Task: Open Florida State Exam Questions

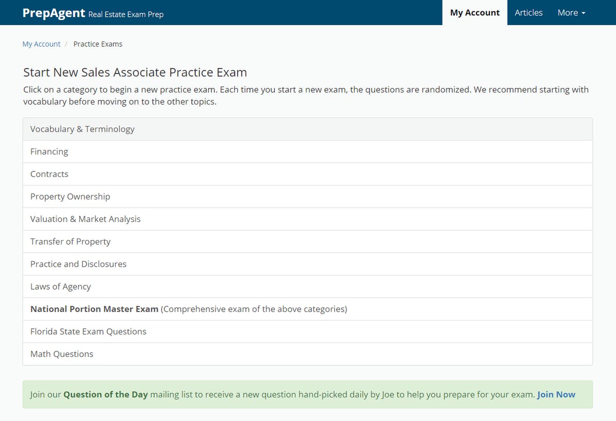Action: [88, 332]
